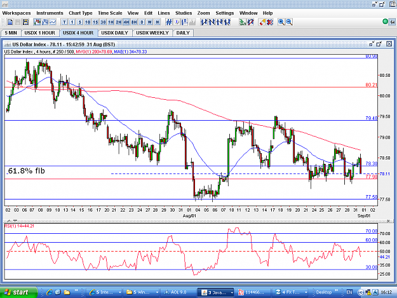The height and width of the screenshot is (298, 397).
Task: Click the MVG(1) 200=78.69 study label
Action: click(94, 51)
